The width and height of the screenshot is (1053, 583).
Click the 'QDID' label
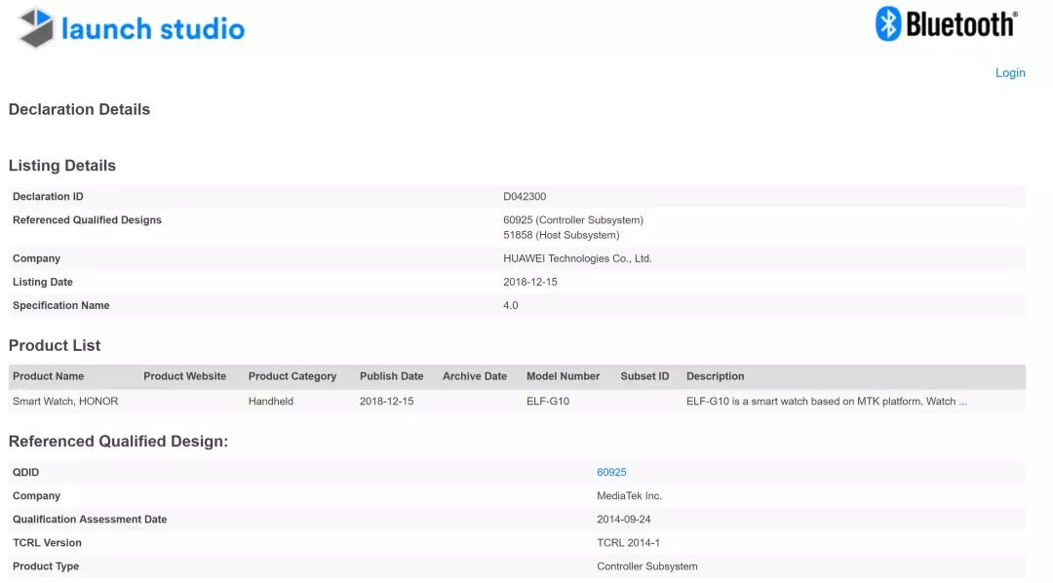click(25, 472)
